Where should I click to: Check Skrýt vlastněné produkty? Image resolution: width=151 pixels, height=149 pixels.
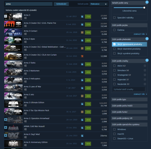click(x=114, y=49)
